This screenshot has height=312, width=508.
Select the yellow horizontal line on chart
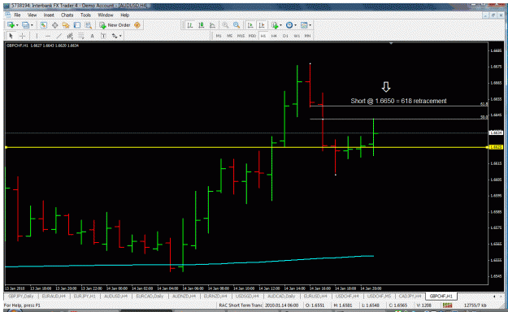tap(246, 147)
